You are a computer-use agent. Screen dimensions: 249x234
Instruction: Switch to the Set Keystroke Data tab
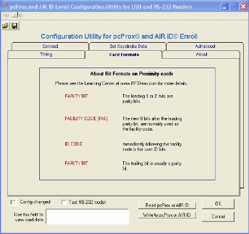pos(128,46)
